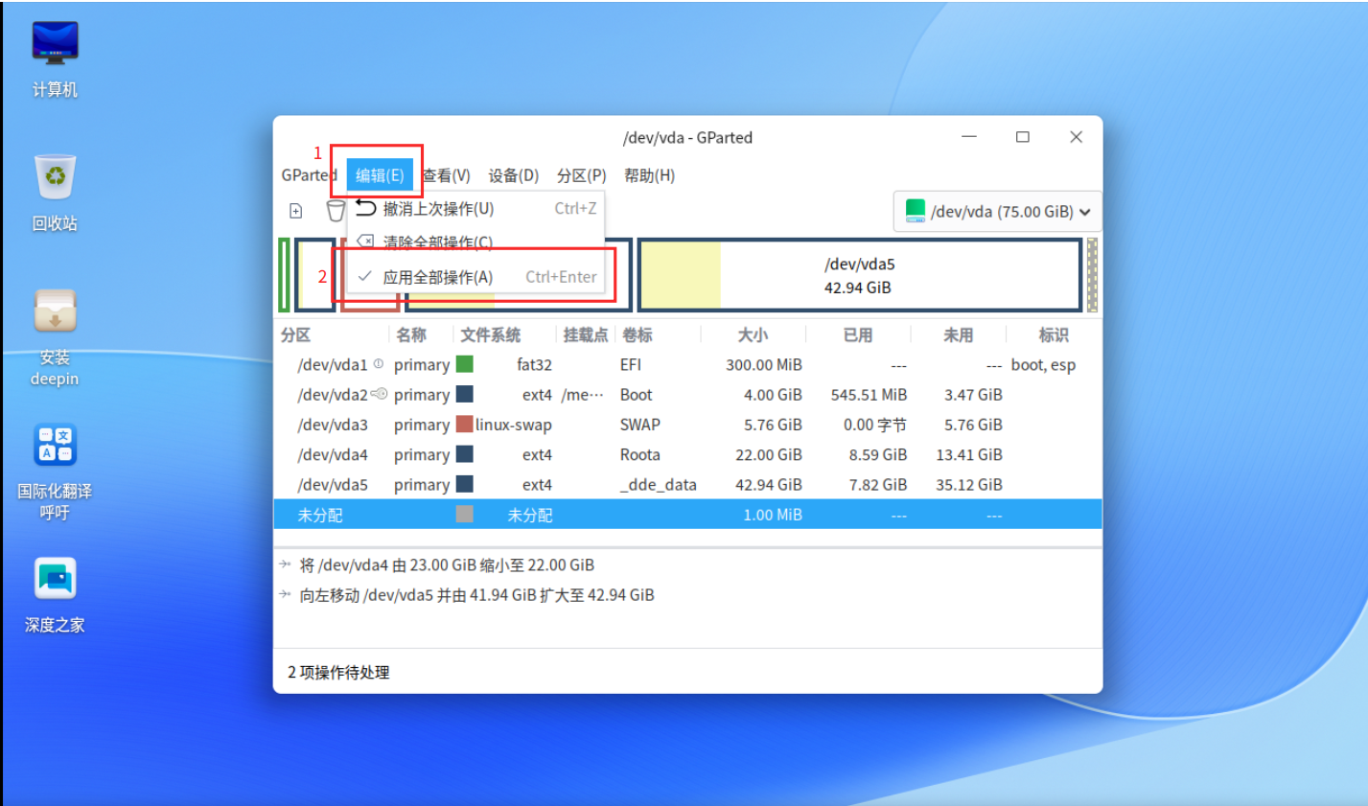Select pending operation 向左移动 /dev/vda5

(x=476, y=595)
